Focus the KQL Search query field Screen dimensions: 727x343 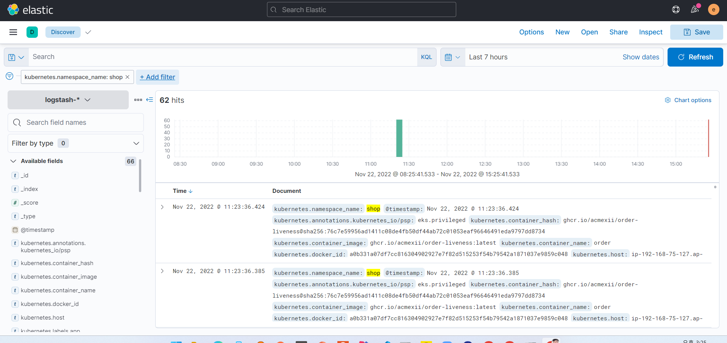(223, 57)
